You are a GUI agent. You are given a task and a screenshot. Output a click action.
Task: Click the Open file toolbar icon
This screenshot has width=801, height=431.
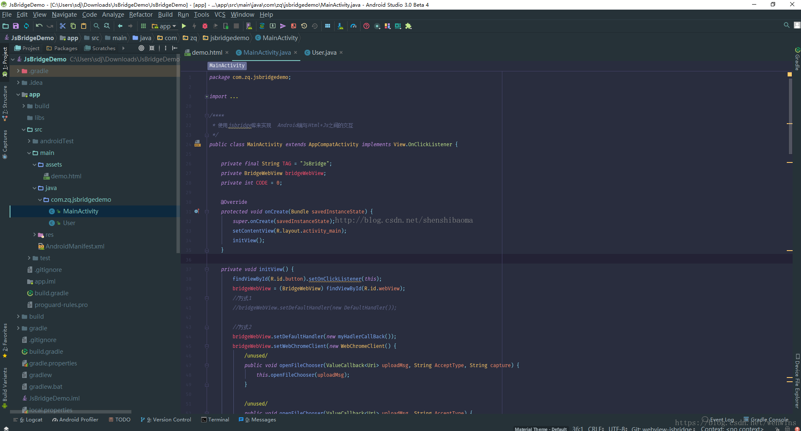(x=5, y=26)
